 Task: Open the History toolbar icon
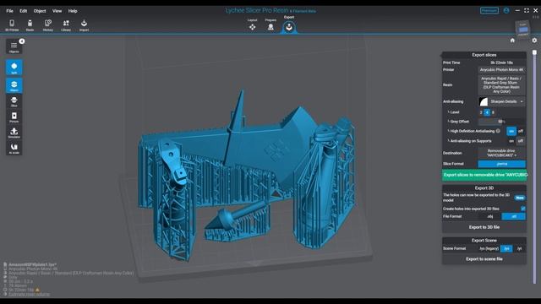(48, 25)
